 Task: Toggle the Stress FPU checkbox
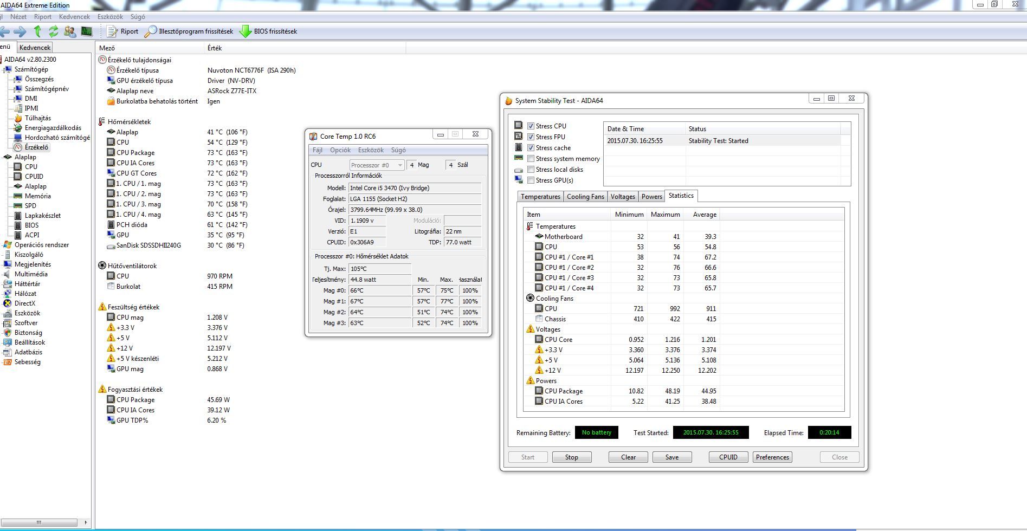coord(531,137)
